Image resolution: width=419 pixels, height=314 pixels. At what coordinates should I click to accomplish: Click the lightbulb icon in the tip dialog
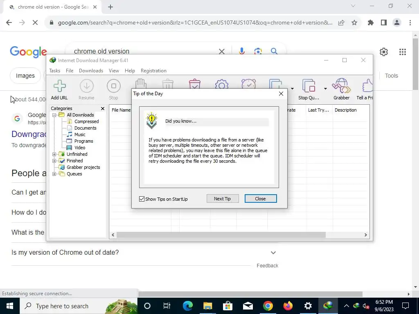tap(151, 121)
